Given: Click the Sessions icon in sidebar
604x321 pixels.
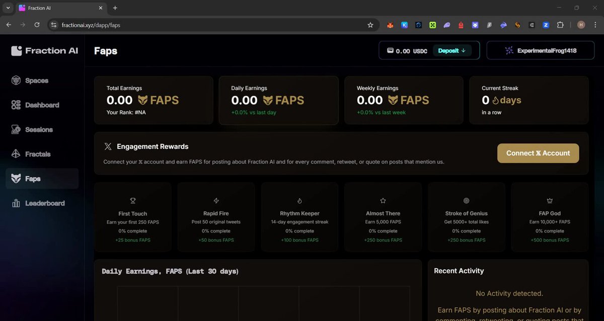Looking at the screenshot, I should (16, 129).
